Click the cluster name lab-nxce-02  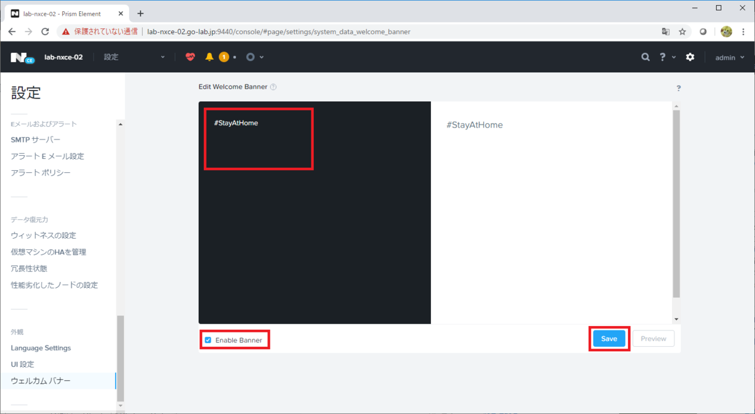coord(64,57)
